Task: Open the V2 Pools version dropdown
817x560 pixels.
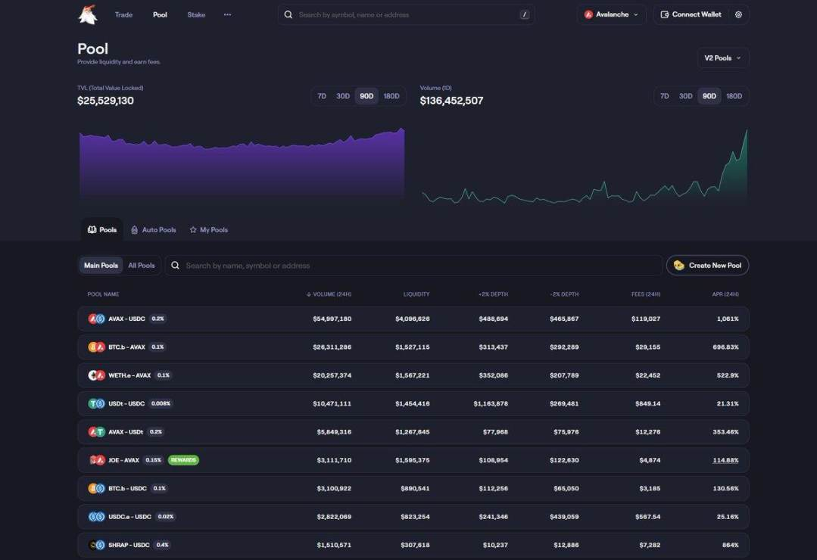Action: click(x=722, y=58)
